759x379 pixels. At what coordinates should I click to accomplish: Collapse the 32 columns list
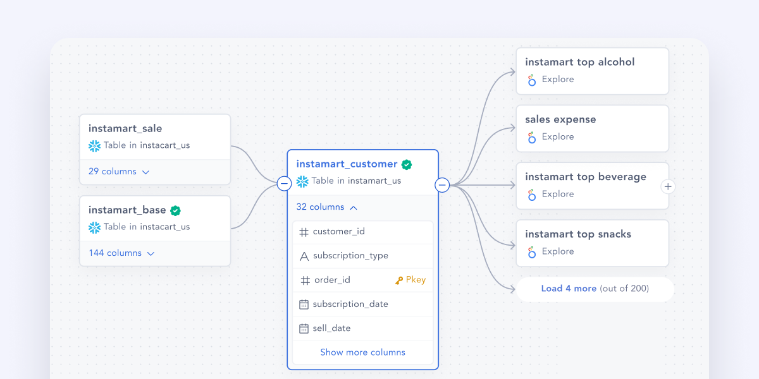pyautogui.click(x=326, y=207)
